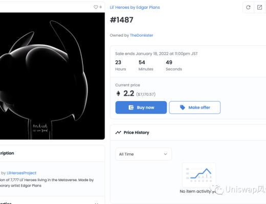The width and height of the screenshot is (266, 204).
Task: Buy the NFT with Buy now
Action: [141, 108]
